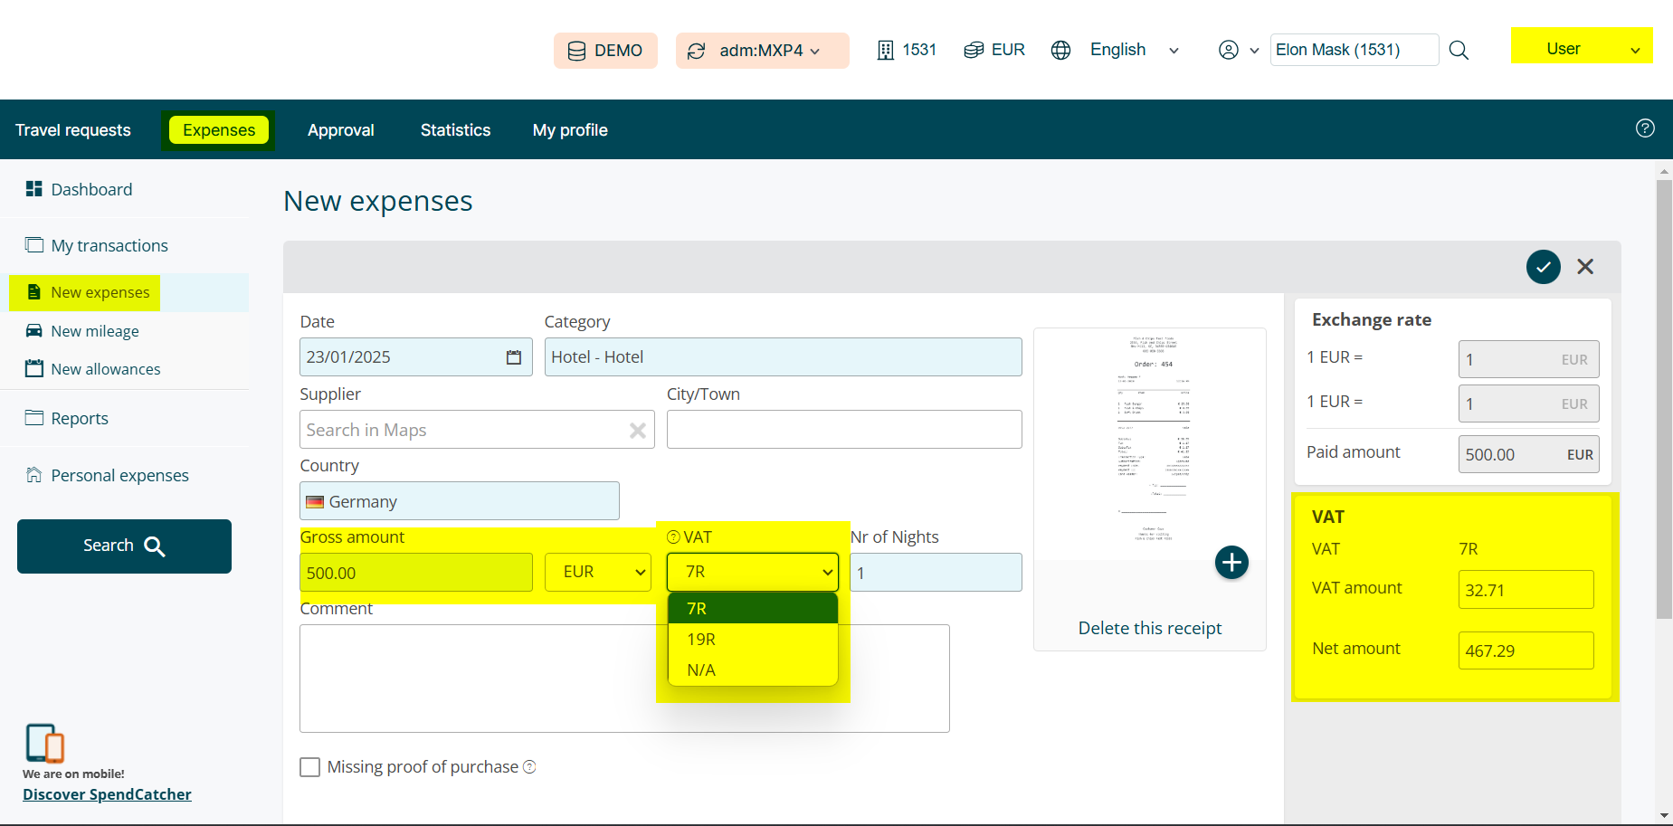Open the Statistics tab
Viewport: 1673px width, 826px height.
click(x=455, y=130)
